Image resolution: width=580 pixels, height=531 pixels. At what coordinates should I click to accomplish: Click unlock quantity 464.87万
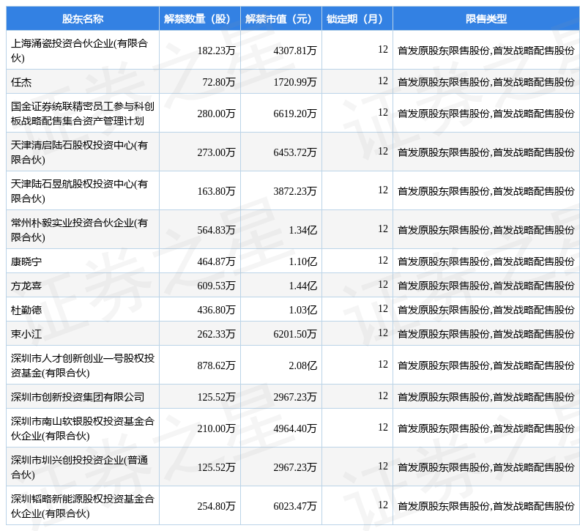pos(216,261)
